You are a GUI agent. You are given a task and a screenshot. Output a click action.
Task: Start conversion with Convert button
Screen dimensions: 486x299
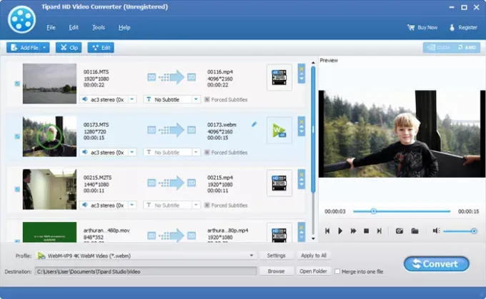pyautogui.click(x=437, y=264)
